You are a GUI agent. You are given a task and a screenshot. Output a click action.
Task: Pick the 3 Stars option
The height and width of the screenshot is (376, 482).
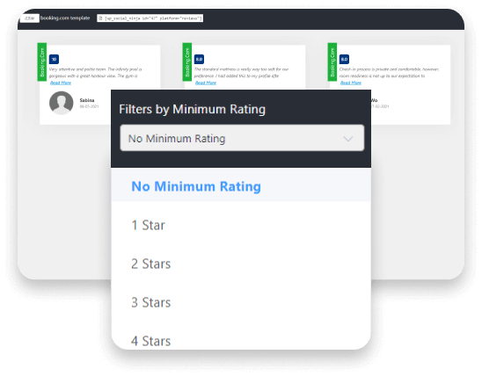click(x=241, y=302)
